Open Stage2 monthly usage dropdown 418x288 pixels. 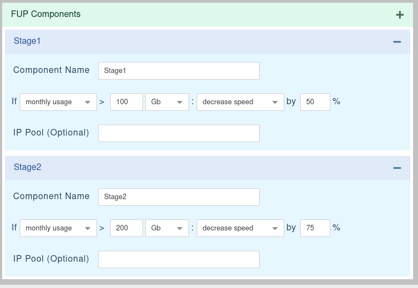(58, 228)
